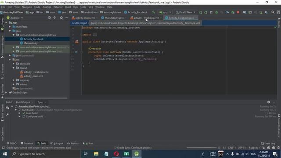
Task: Open the Android project view dropdown
Action: [15, 18]
